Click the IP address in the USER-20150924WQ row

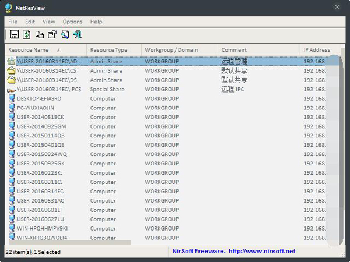point(314,154)
